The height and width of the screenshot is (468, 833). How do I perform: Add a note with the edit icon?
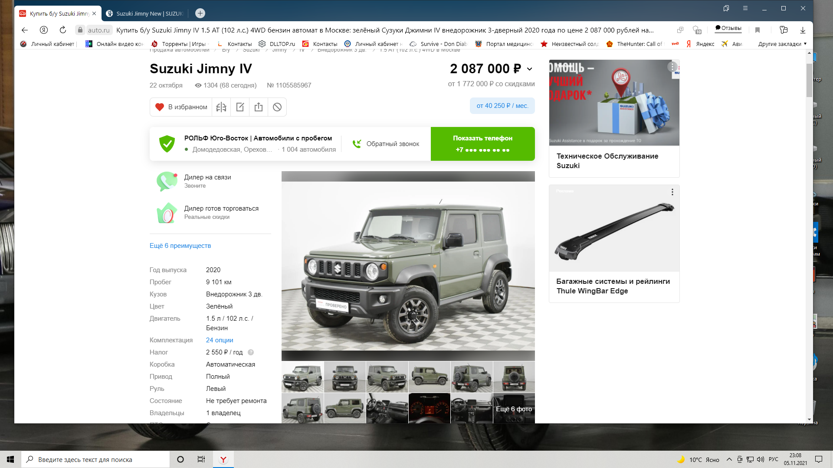tap(240, 107)
